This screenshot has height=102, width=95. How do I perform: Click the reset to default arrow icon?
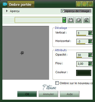point(87,20)
